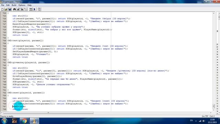This screenshot has height=124, width=220.
Task: Click the code editor scroll up arrow
Action: (214, 13)
